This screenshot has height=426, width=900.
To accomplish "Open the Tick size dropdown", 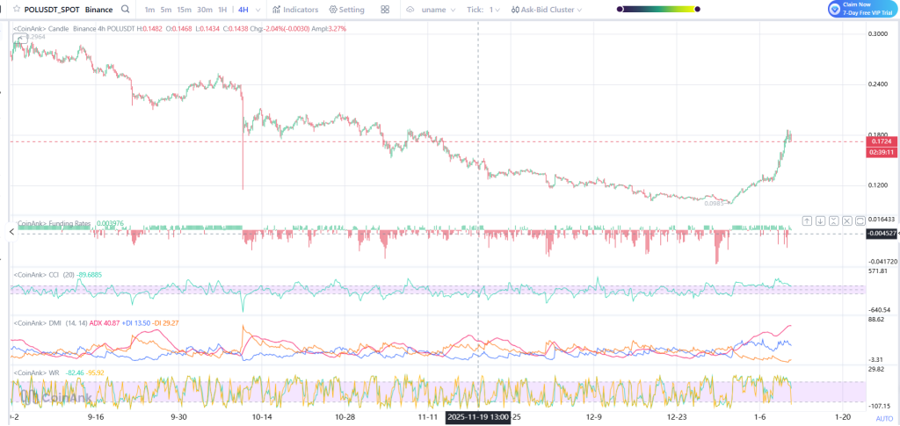I will (x=483, y=10).
